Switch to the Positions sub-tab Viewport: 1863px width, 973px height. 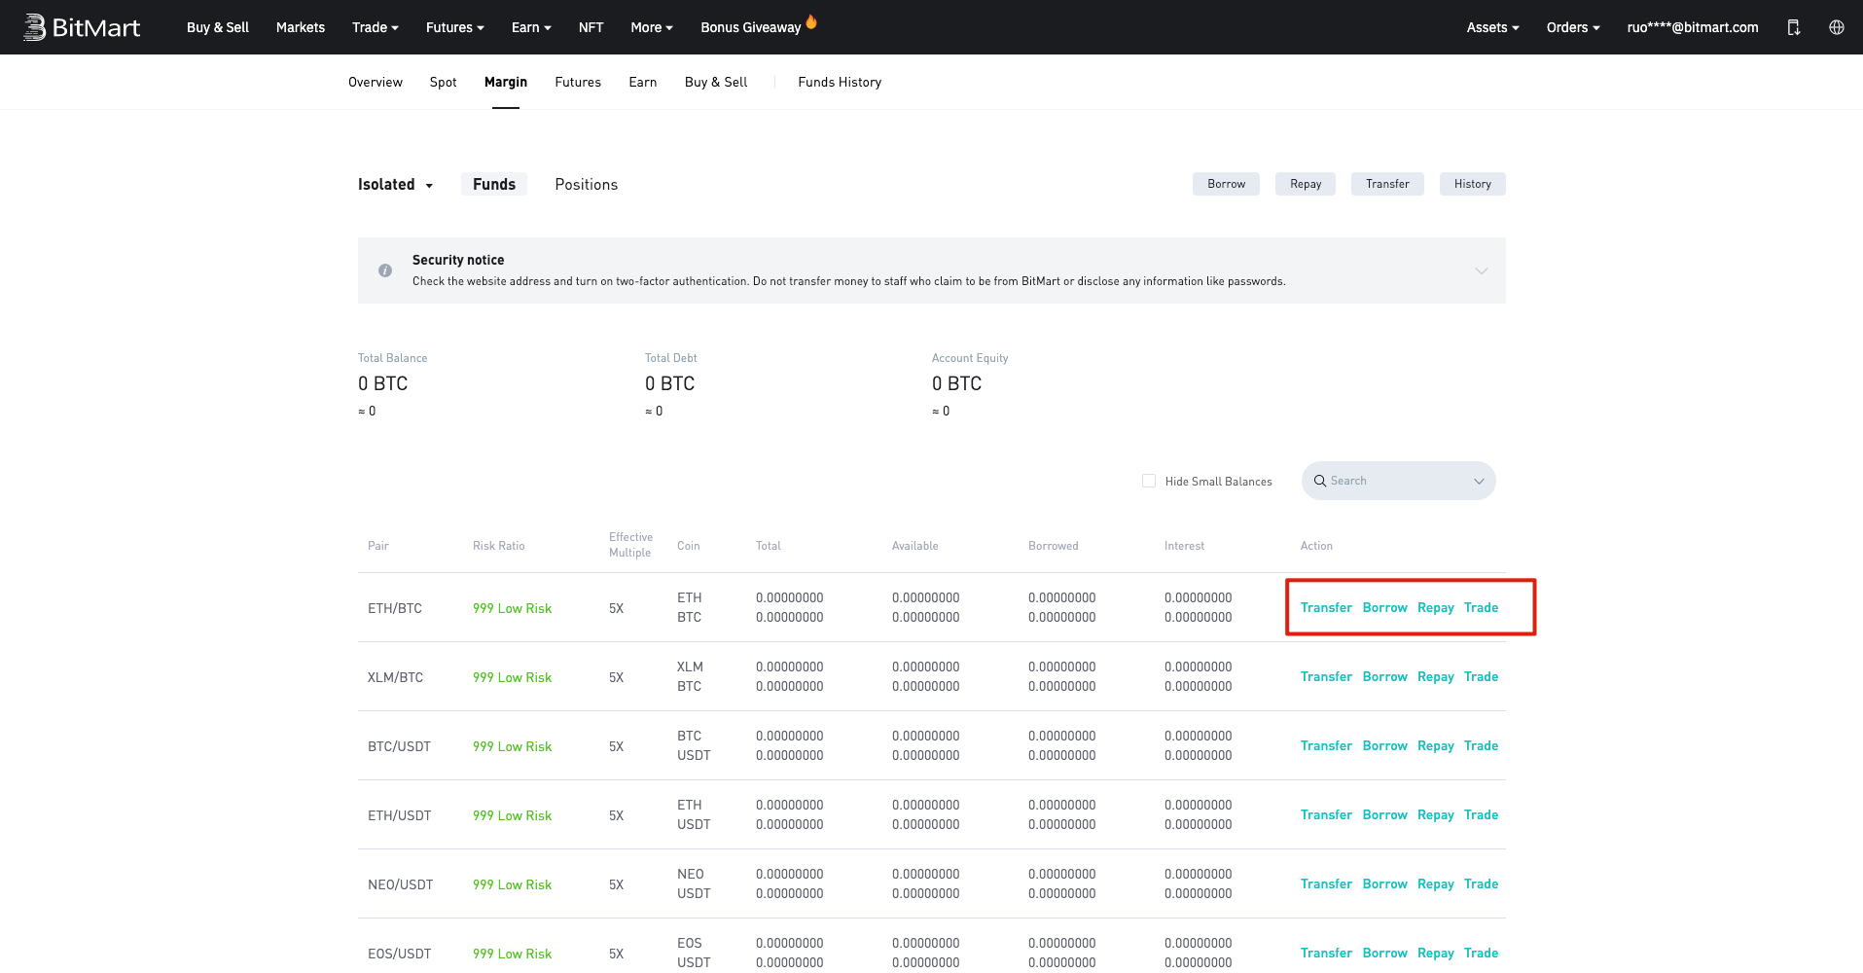point(587,185)
